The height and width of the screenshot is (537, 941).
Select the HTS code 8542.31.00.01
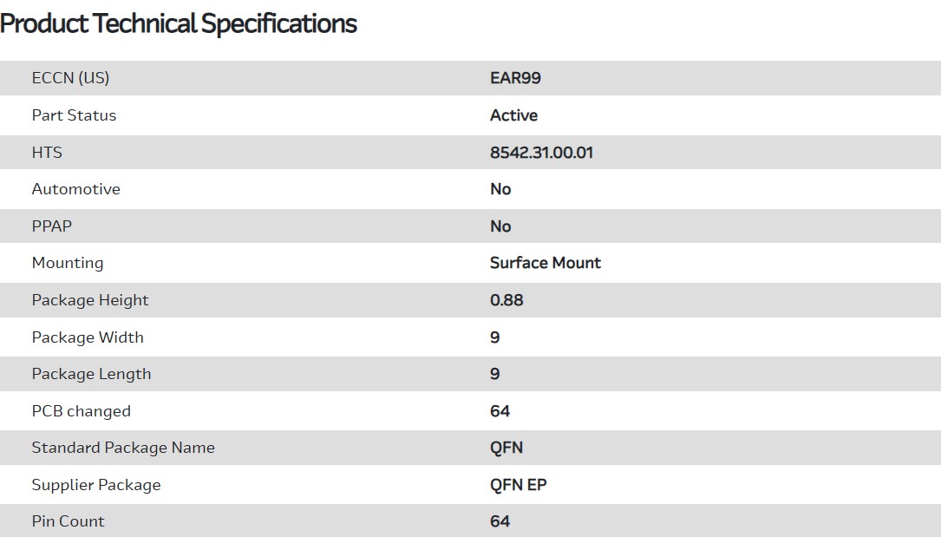(x=541, y=153)
